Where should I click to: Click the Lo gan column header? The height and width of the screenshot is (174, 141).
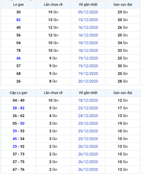(x=19, y=5)
